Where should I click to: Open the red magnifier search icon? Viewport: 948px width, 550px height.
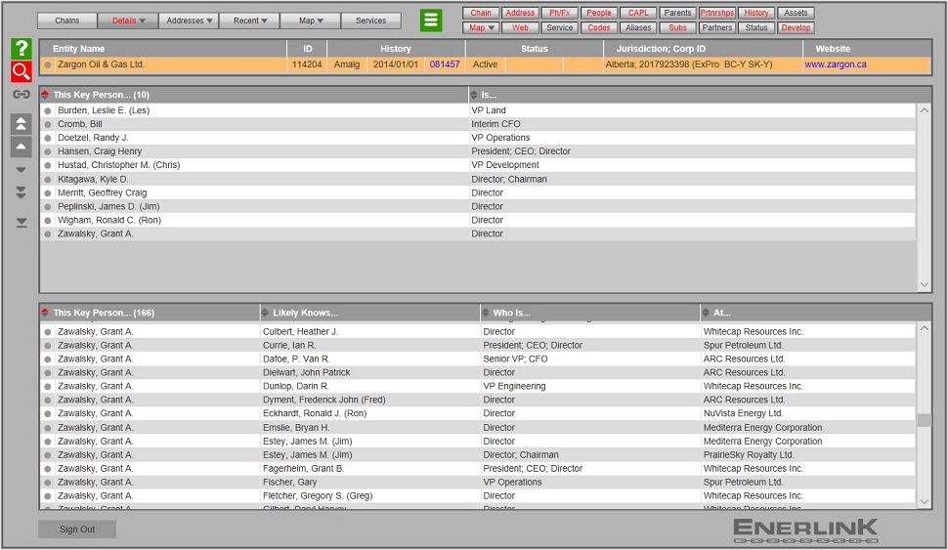[22, 71]
